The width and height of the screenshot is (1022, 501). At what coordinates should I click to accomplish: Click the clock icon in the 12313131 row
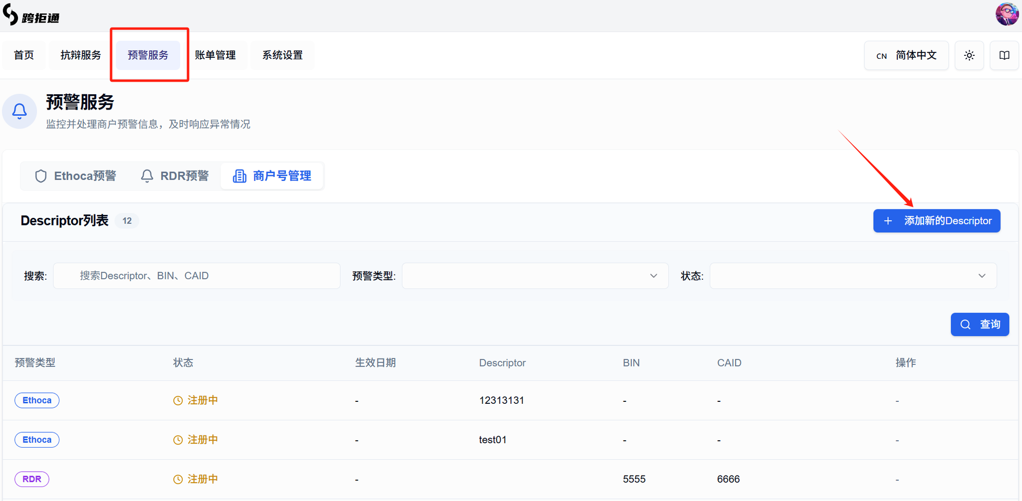[178, 401]
